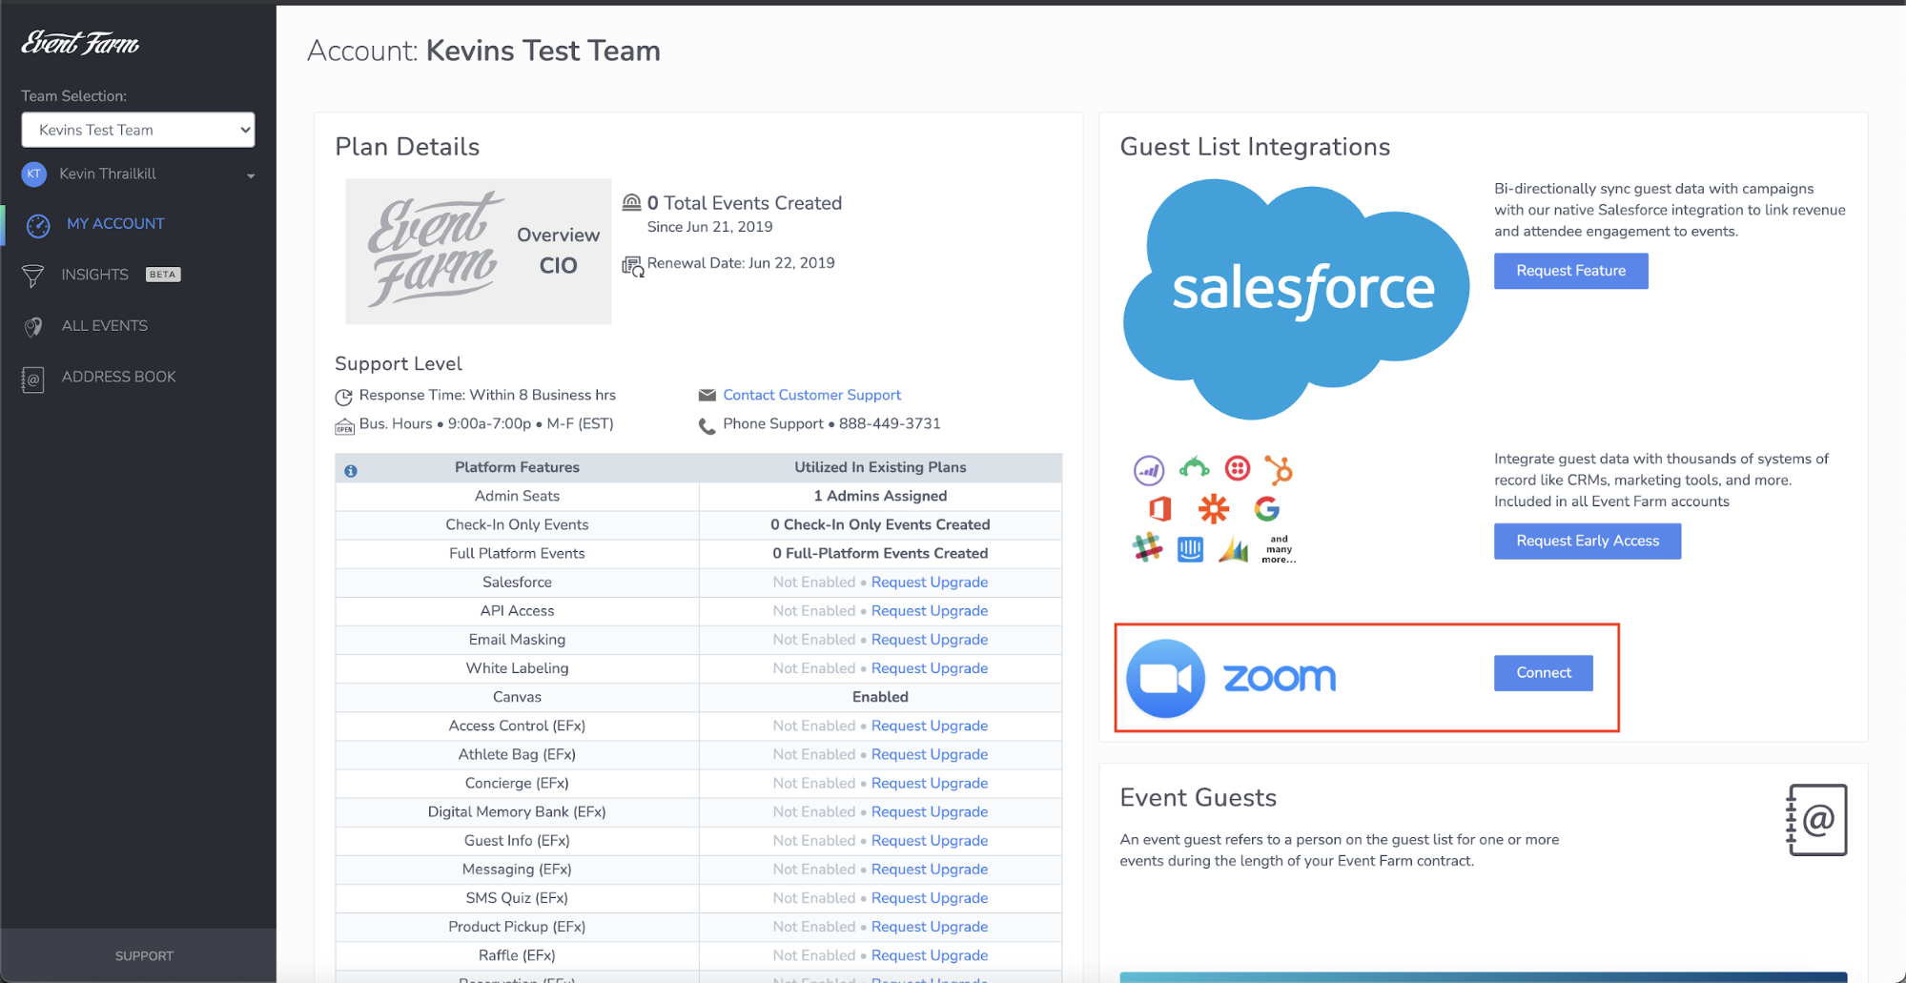The width and height of the screenshot is (1906, 983).
Task: Click the HubSpot integration icon
Action: (x=1278, y=469)
